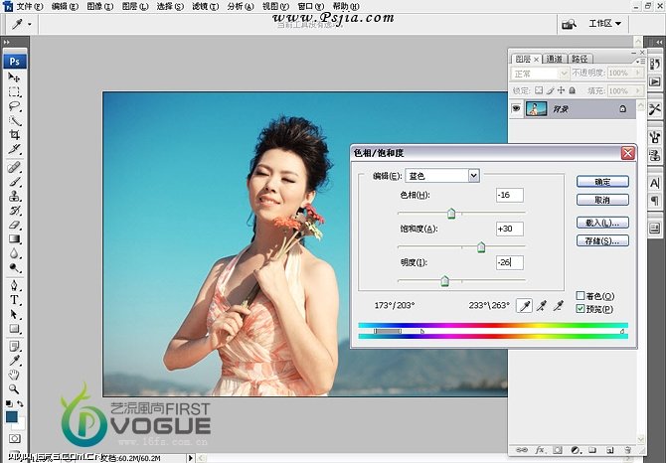Image resolution: width=666 pixels, height=463 pixels.
Task: Hide the 背景 layer via eye icon
Action: click(x=516, y=108)
